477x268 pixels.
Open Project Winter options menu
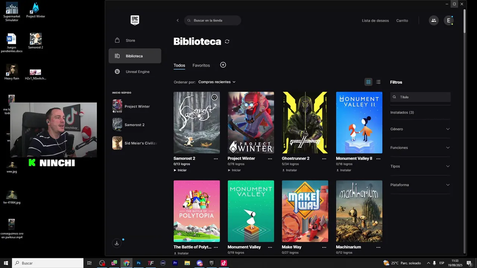pos(270,159)
